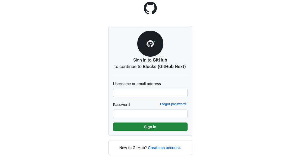This screenshot has height=161, width=305.
Task: Click the small GitHub mark above the sign-in card
Action: [x=150, y=8]
